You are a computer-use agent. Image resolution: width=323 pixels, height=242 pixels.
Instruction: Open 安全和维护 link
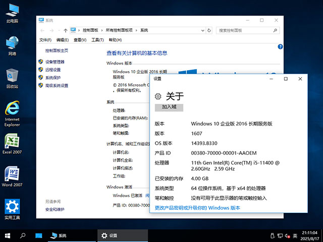[x=55, y=209]
